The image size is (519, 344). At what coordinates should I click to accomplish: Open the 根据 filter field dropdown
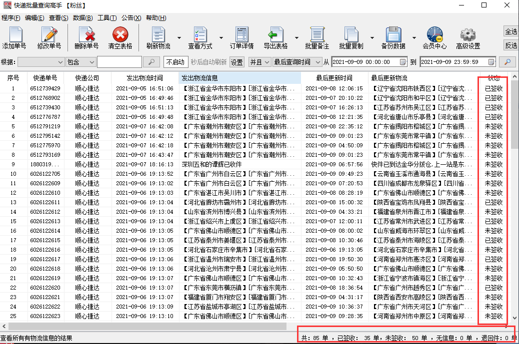tap(39, 62)
